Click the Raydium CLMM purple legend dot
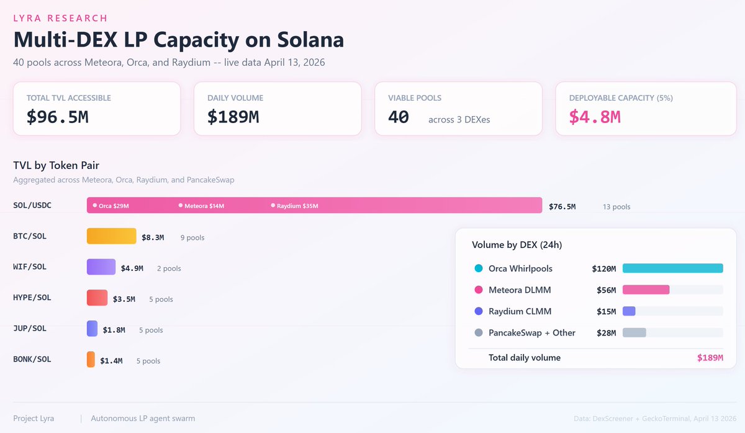The width and height of the screenshot is (745, 433). (479, 311)
